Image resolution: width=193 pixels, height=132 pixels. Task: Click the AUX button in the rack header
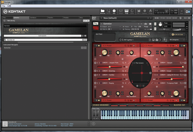click(x=185, y=18)
